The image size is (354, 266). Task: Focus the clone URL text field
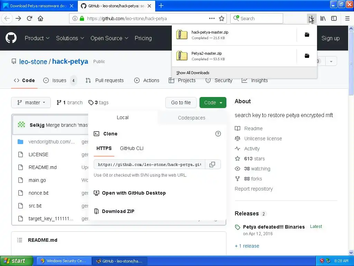point(149,165)
